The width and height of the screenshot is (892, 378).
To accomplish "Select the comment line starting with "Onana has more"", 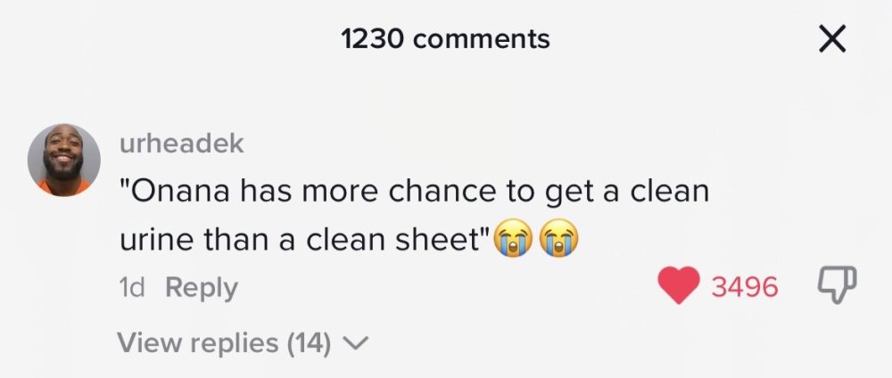I will pos(414,193).
